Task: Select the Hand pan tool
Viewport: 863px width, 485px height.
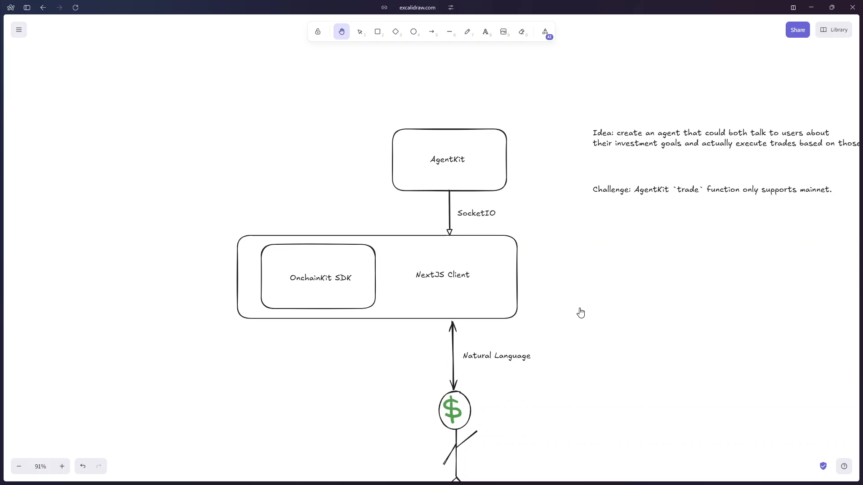Action: [x=342, y=31]
